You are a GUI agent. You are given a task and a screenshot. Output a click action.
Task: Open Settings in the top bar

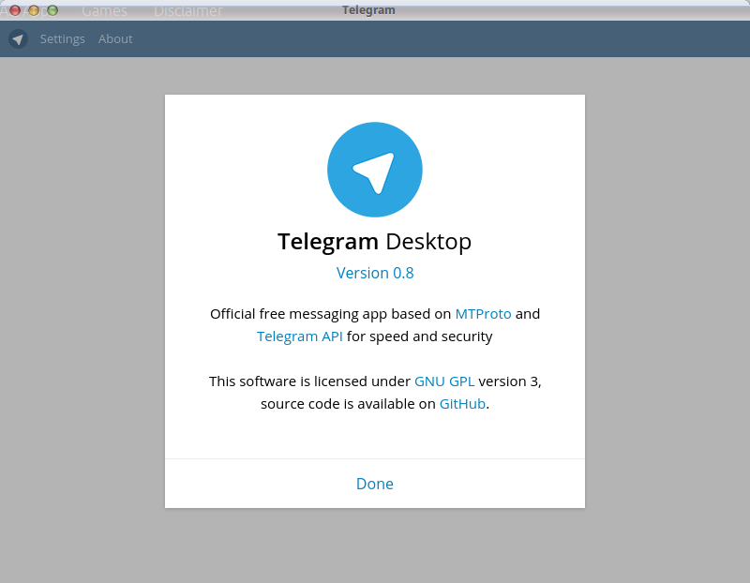[62, 38]
